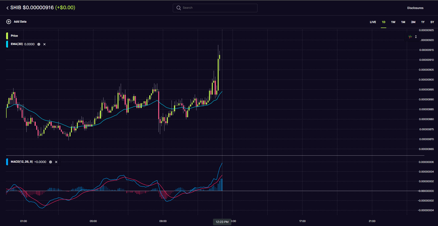Viewport: 438px width, 226px height.
Task: Expand the chart type selector arrows
Action: pos(416,37)
